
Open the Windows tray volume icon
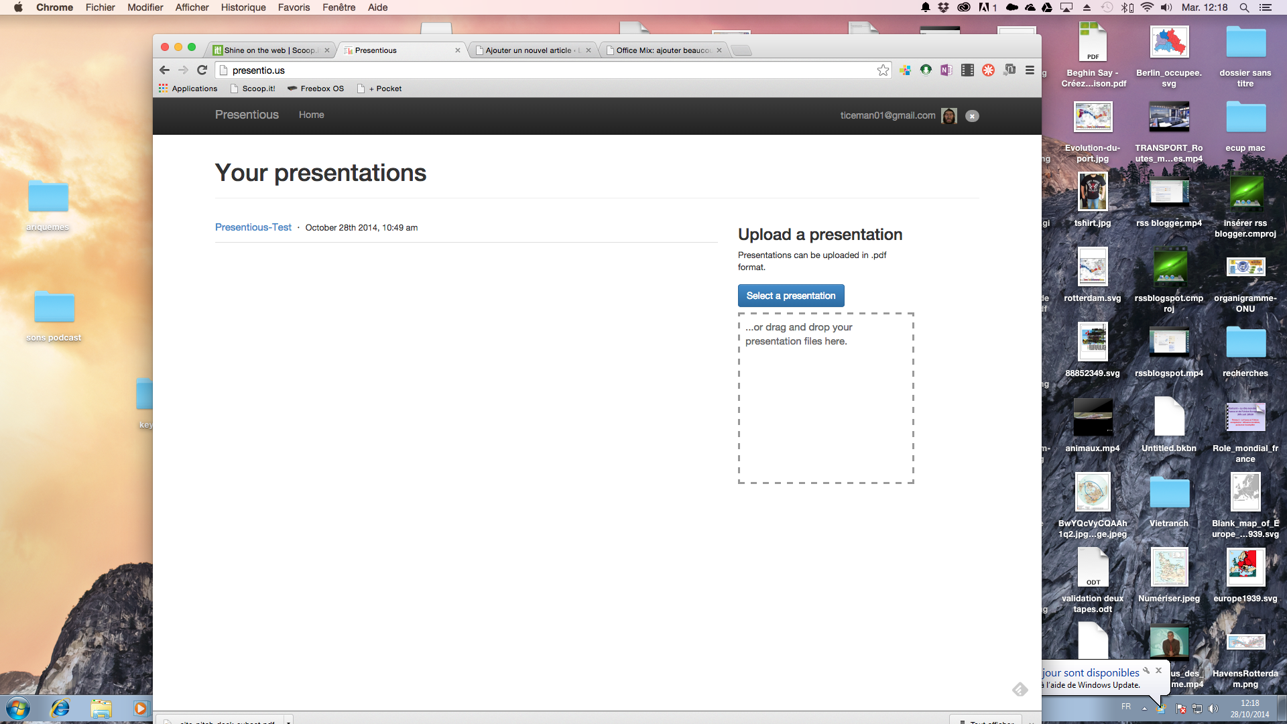[1213, 709]
